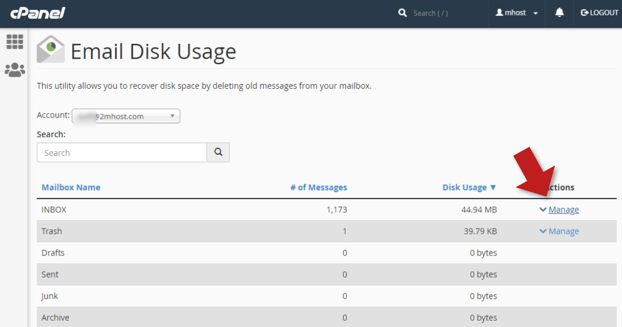Viewport: 622px width, 327px height.
Task: Click the Trash message count 1
Action: [344, 231]
